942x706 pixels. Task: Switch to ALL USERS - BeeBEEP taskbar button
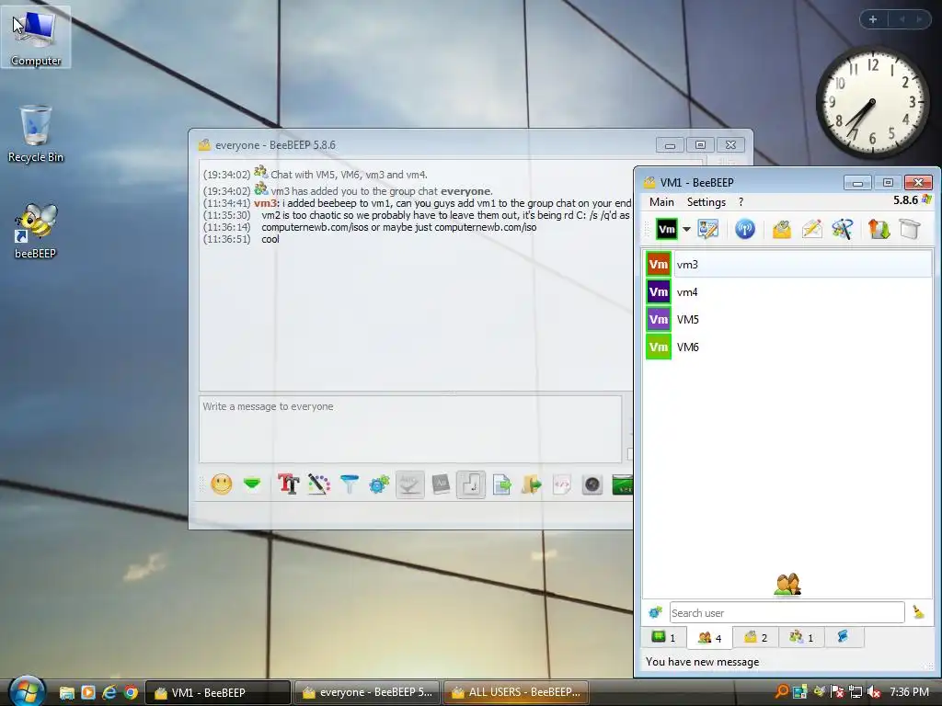point(516,692)
